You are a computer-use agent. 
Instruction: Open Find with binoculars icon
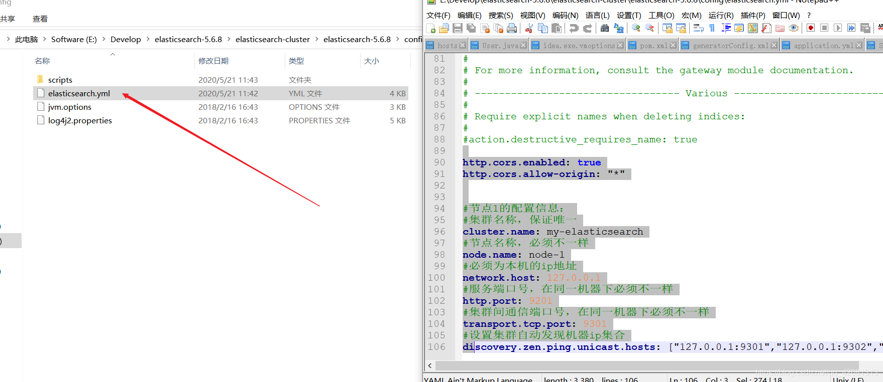coord(605,28)
